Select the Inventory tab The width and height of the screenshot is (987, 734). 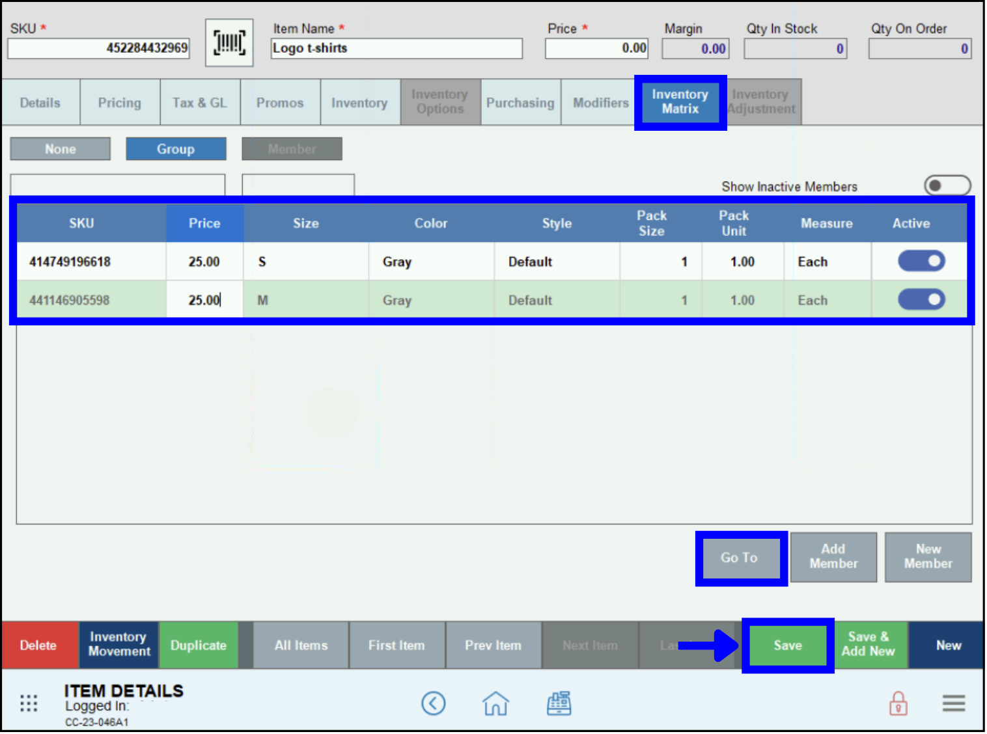coord(359,102)
